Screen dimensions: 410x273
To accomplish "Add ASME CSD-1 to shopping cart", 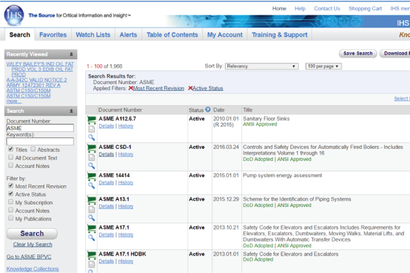I will pos(92,148).
